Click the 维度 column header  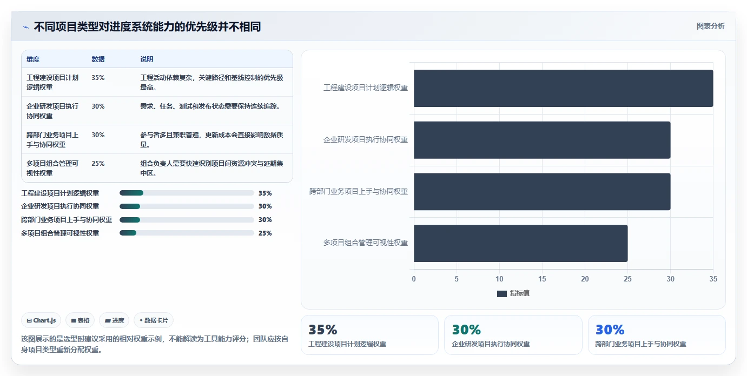coord(33,59)
